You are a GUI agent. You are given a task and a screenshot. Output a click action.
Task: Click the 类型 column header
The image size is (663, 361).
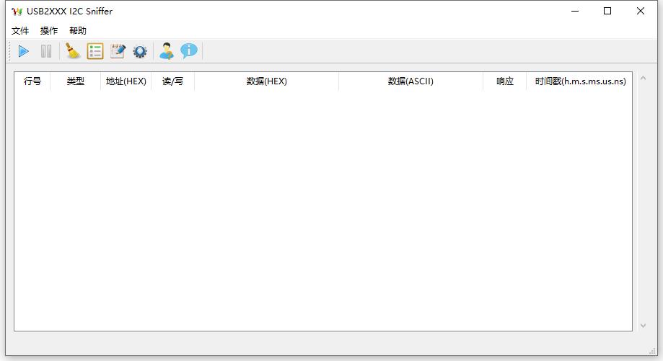tap(76, 81)
